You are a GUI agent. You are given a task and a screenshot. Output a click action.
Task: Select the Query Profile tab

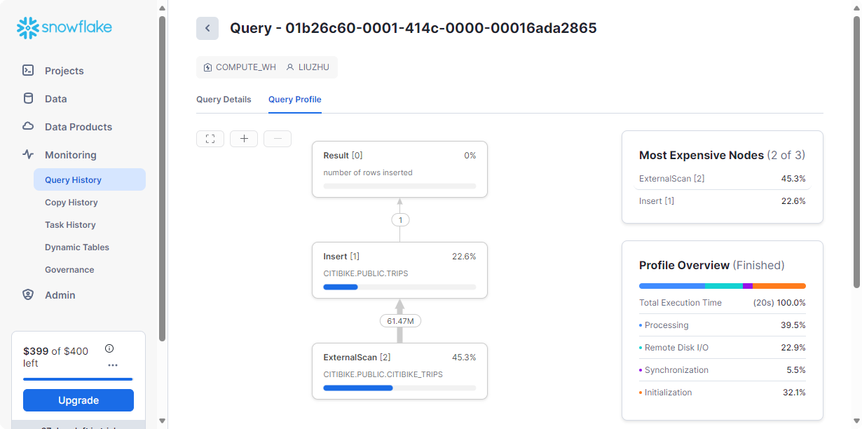click(x=294, y=100)
